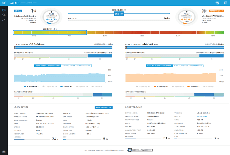Click the 5750 MHz channel spectrum bar
This screenshot has height=155, width=230.
[x=50, y=32]
